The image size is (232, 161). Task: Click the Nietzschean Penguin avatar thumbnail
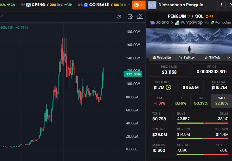coord(152,5)
